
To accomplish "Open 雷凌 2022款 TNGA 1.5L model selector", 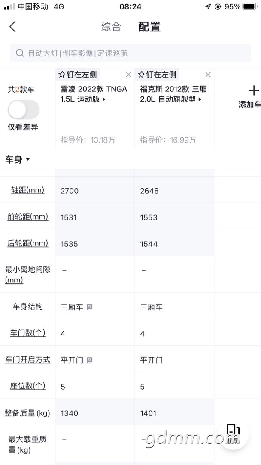I will [94, 94].
